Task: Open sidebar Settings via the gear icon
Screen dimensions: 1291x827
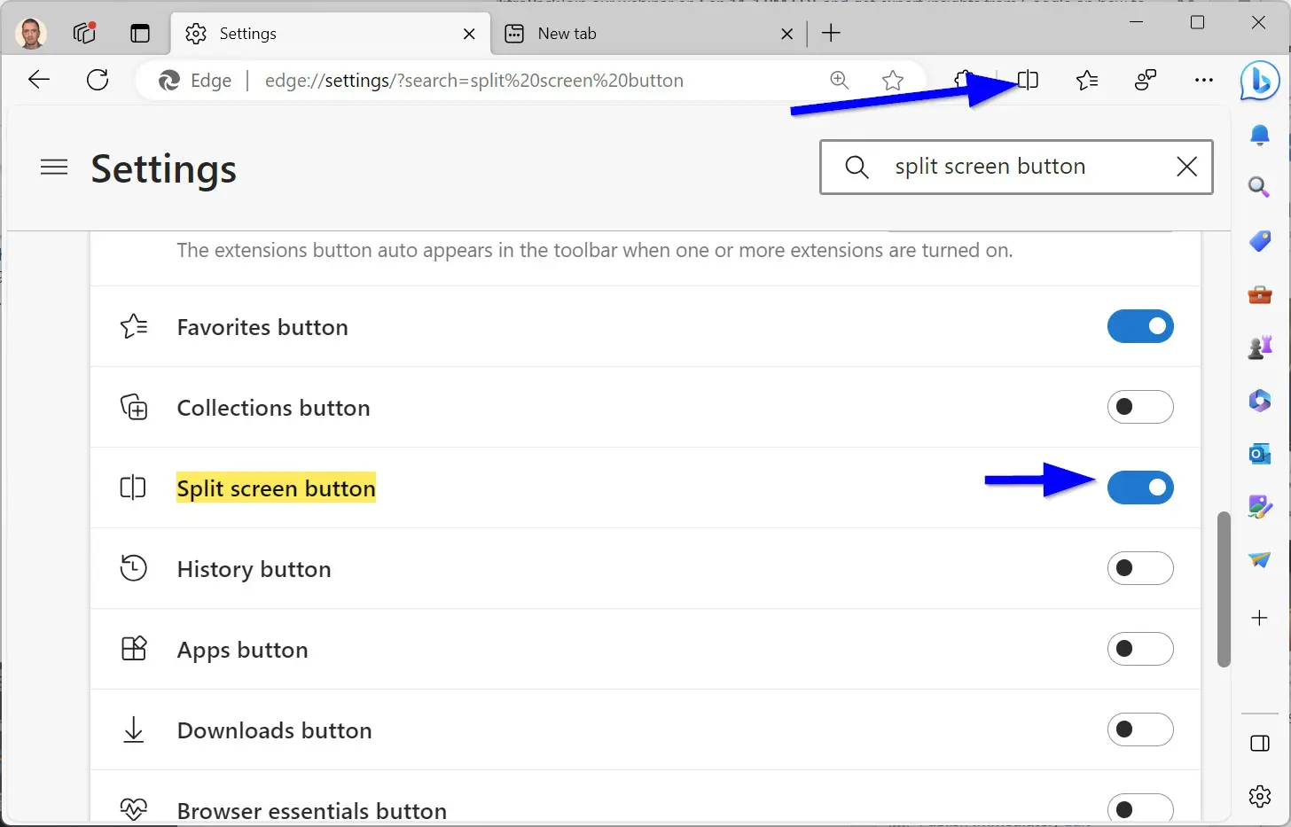Action: [x=1260, y=796]
